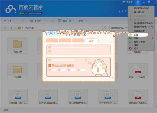The image size is (157, 113).
Task: Open the offline download dropdown arrow
Action: (74, 21)
